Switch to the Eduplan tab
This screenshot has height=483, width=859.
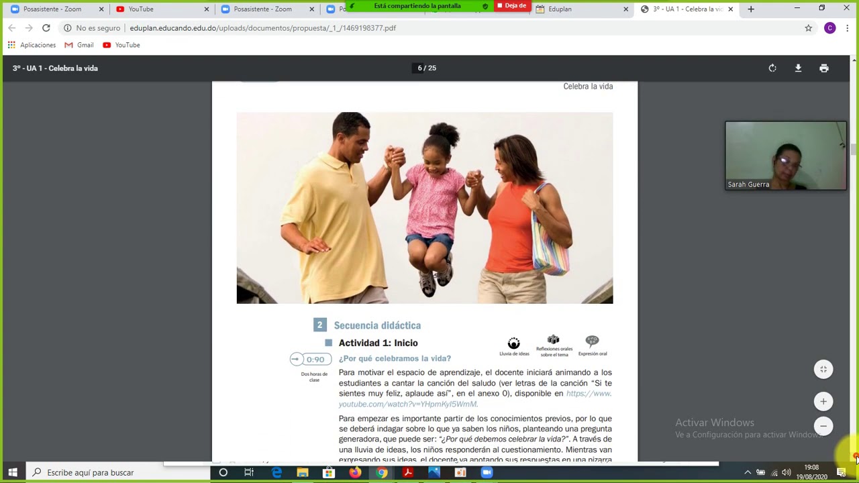[x=580, y=9]
